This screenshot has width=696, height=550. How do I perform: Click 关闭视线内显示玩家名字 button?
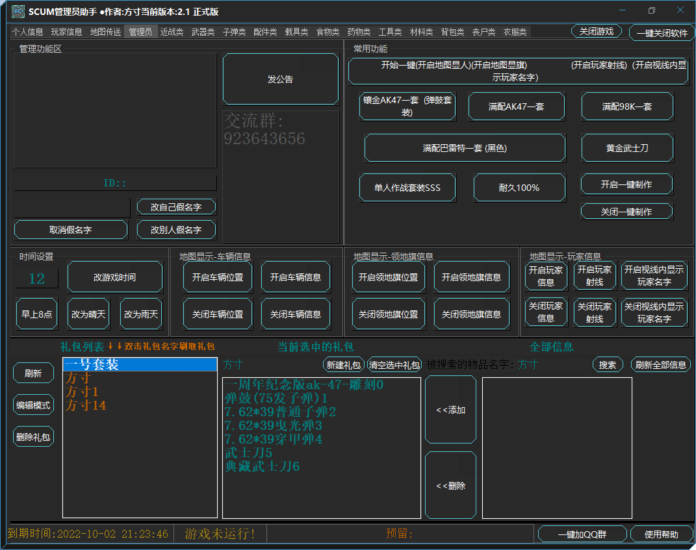click(654, 312)
